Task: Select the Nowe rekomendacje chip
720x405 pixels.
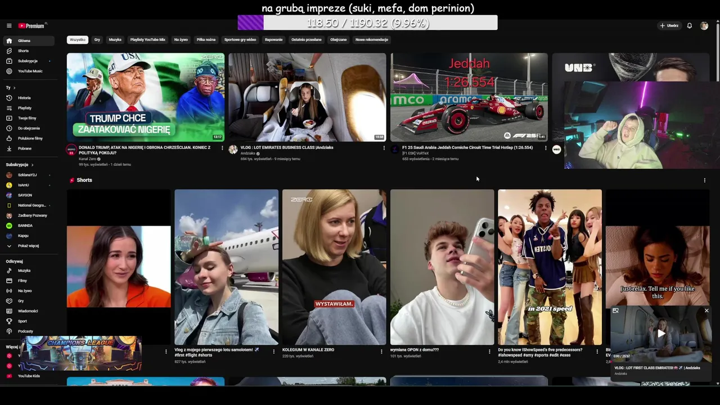Action: [x=372, y=40]
